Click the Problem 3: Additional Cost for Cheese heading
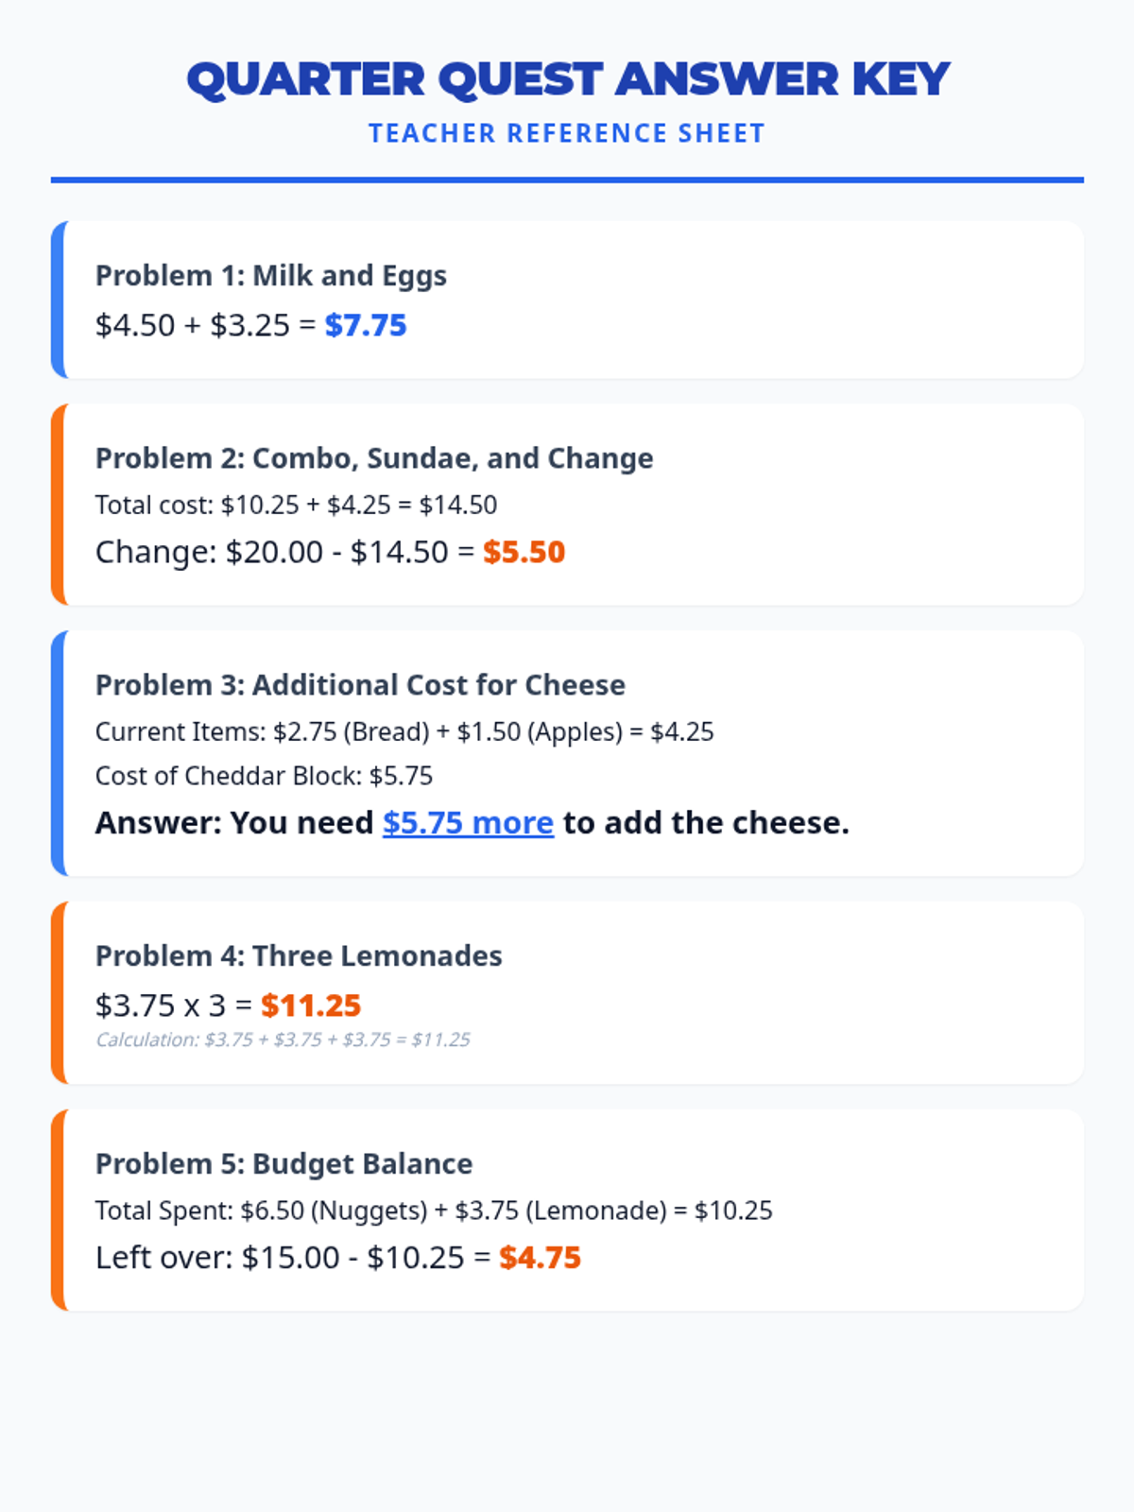1134x1512 pixels. click(360, 685)
